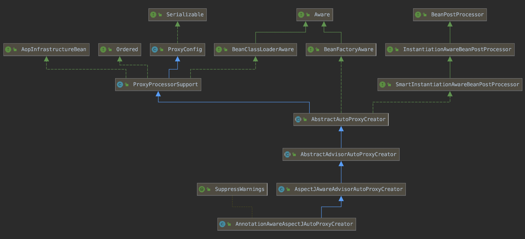Click the AbstractAutoProxyCreator abstract class icon
The height and width of the screenshot is (239, 525).
[x=298, y=119]
